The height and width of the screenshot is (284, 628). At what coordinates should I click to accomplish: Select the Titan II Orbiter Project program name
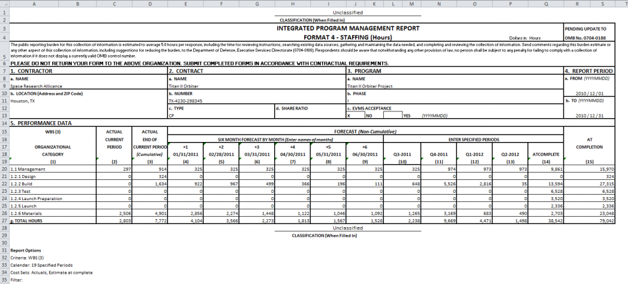click(372, 86)
